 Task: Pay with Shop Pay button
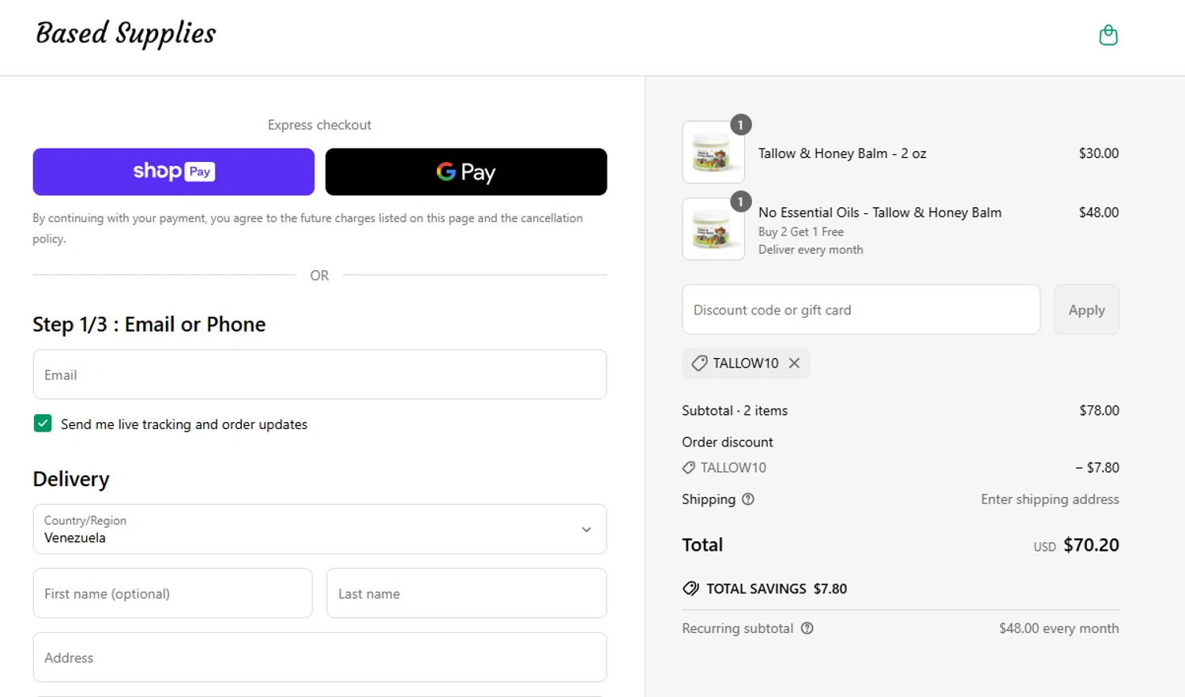(173, 171)
